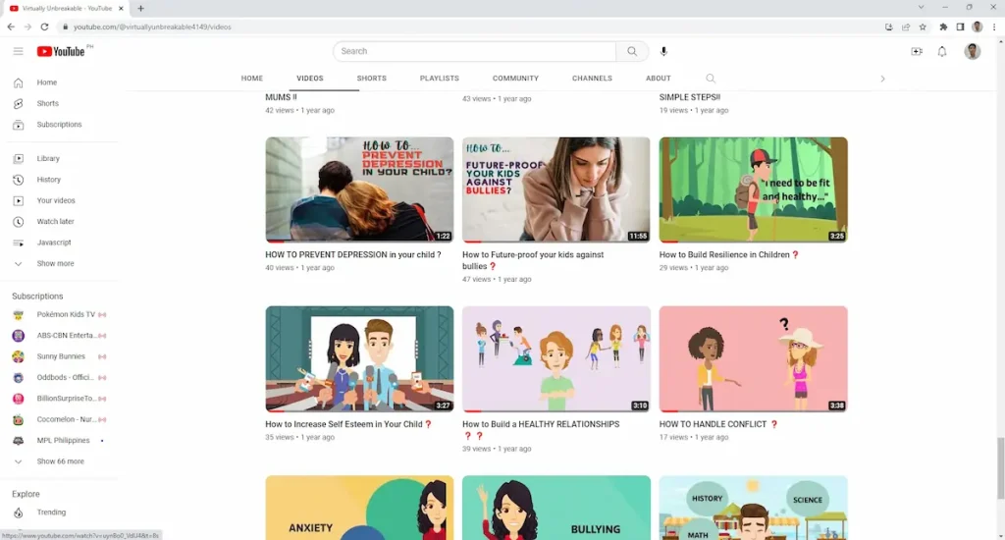Open Shorts from the sidebar
This screenshot has width=1005, height=540.
coord(47,103)
